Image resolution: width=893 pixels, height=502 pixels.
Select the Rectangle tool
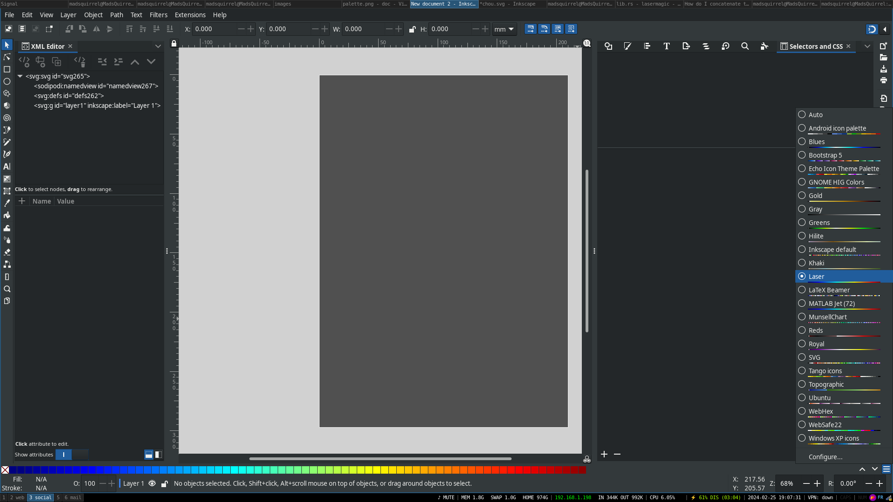pyautogui.click(x=7, y=69)
